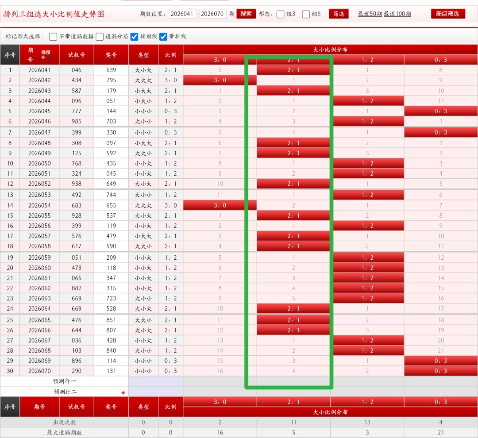The width and height of the screenshot is (478, 438).
Task: Select the 0:3 column header at top
Action: click(440, 60)
